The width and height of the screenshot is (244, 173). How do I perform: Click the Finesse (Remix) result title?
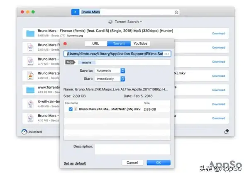(105, 31)
